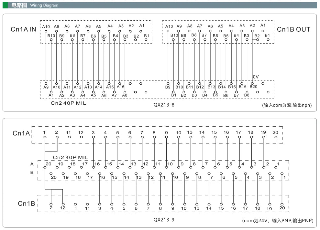Select the Cn1A IN connector label

point(23,29)
